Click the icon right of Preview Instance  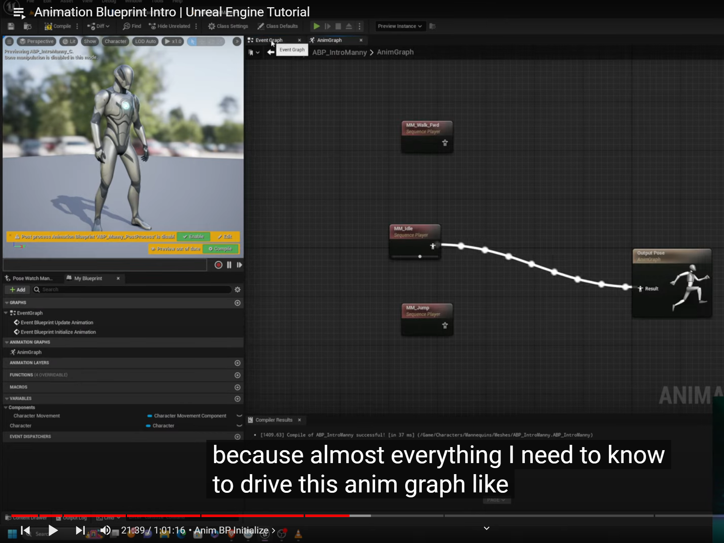(x=432, y=26)
